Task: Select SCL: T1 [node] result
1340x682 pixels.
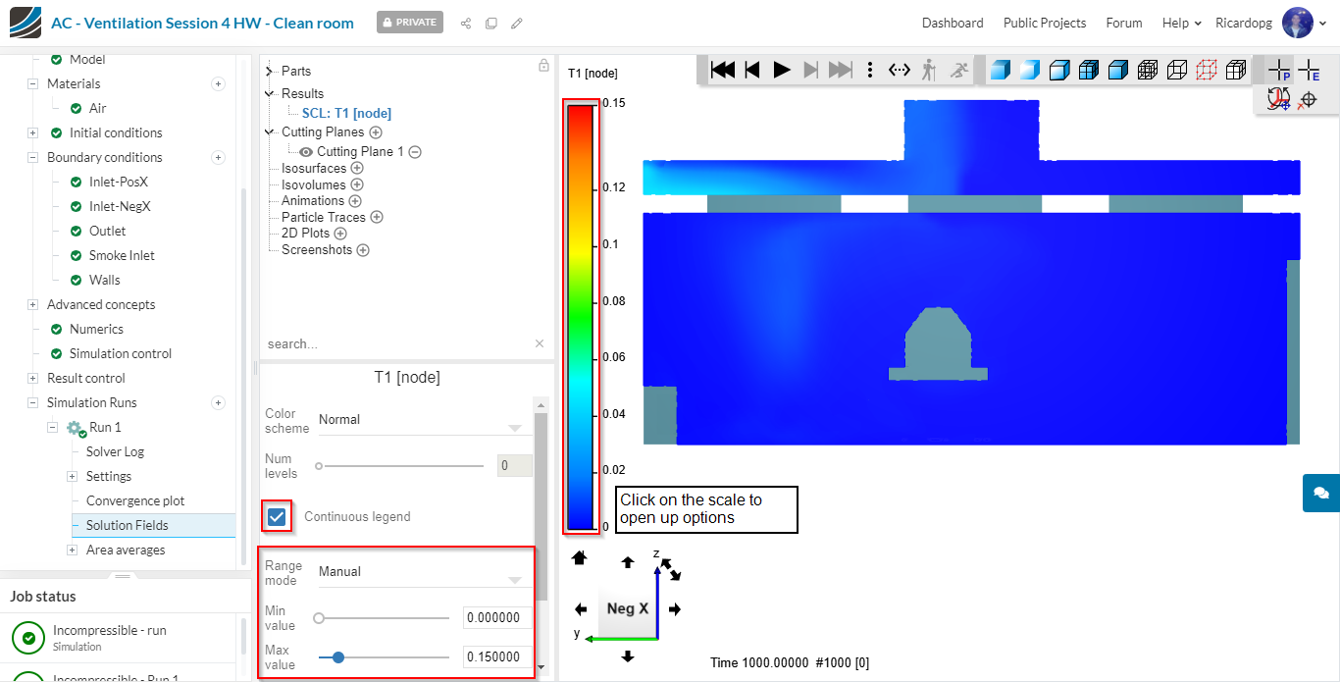Action: [x=346, y=114]
